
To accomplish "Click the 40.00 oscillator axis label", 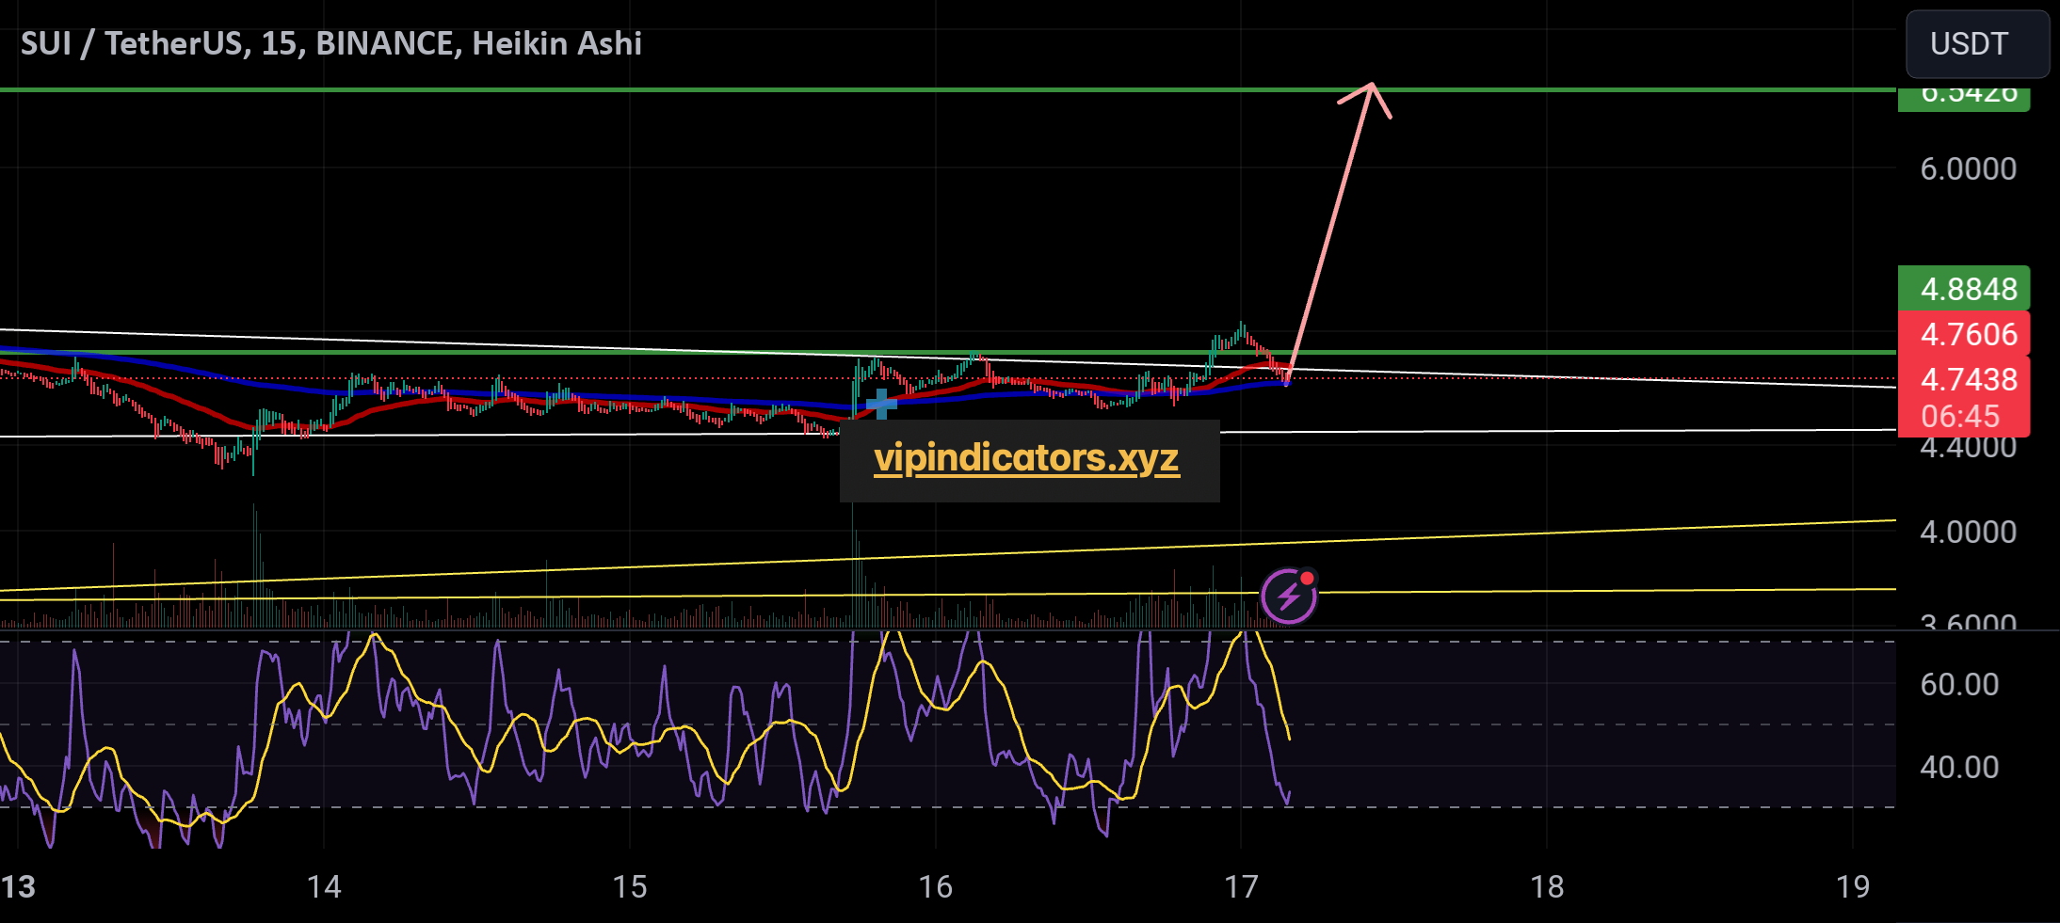I will pos(1959,767).
